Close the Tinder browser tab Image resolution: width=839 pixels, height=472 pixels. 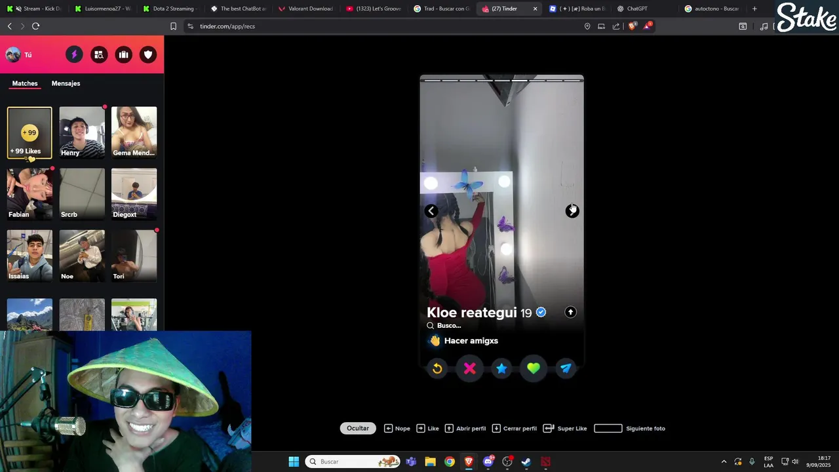pos(536,9)
